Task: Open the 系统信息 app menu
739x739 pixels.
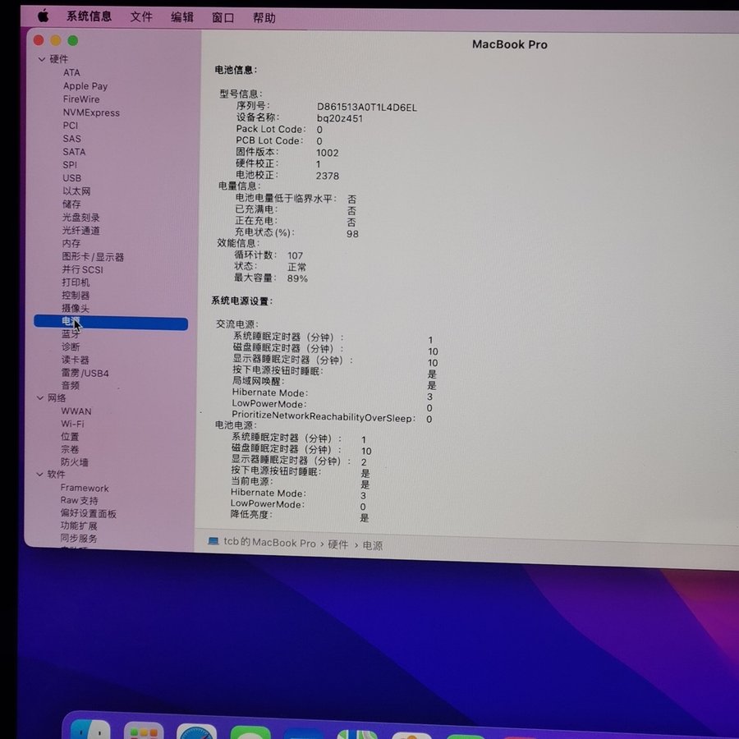Action: point(89,16)
